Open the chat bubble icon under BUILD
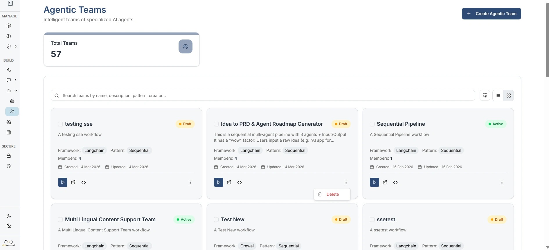549x250 pixels. coord(9,80)
